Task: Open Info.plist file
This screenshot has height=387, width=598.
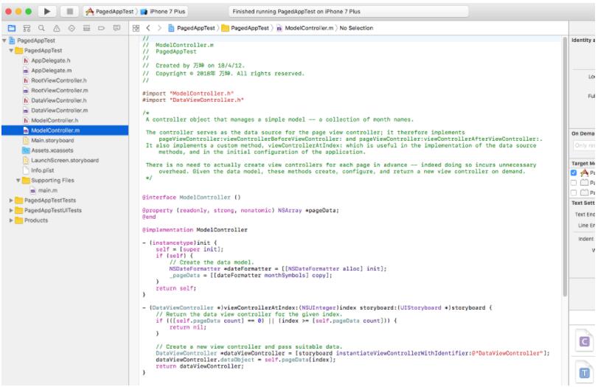Action: tap(65, 170)
